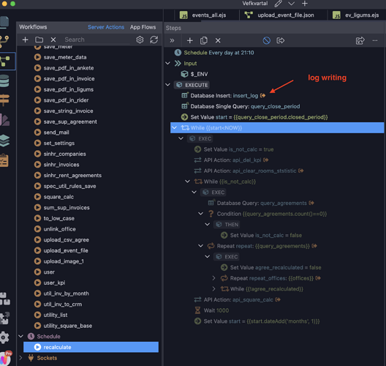Create new folder in Workflows panel
Viewport: 386px width, 366px height.
click(x=39, y=40)
